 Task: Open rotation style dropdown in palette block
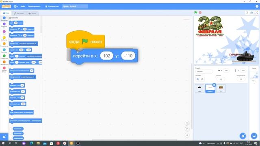[x=36, y=121]
